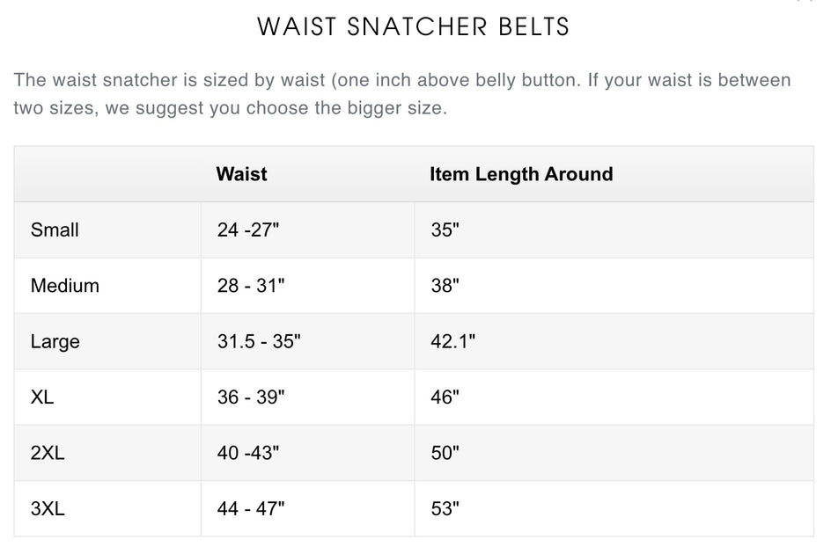
Task: Click the sizing description paragraph
Action: point(402,95)
